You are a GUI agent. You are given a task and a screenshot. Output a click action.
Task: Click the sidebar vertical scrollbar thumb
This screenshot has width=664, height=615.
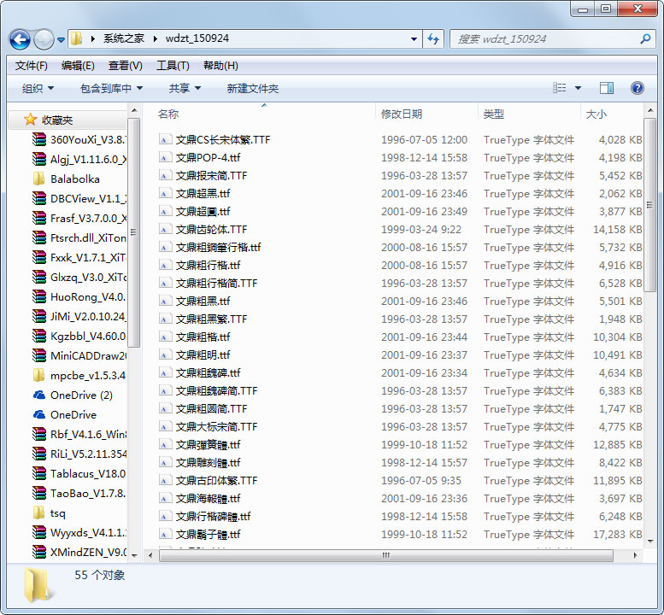point(134,232)
